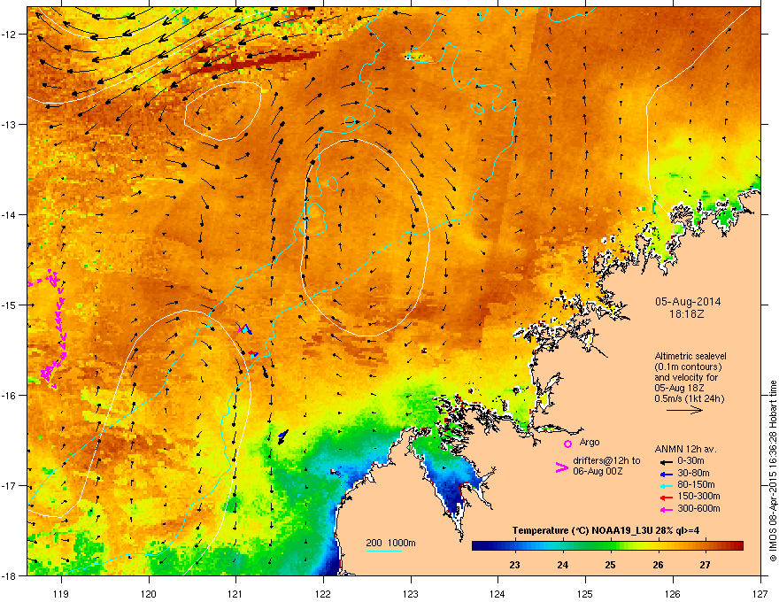Click the 27 tick label on colour bar
The height and width of the screenshot is (602, 779).
coord(705,565)
